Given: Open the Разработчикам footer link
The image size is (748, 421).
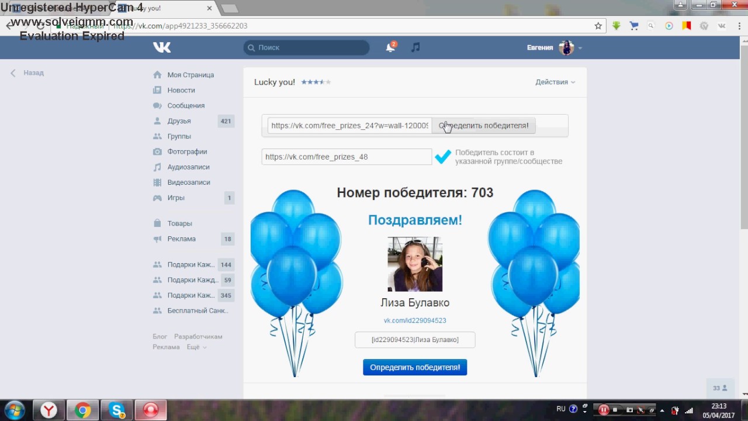Looking at the screenshot, I should 198,336.
